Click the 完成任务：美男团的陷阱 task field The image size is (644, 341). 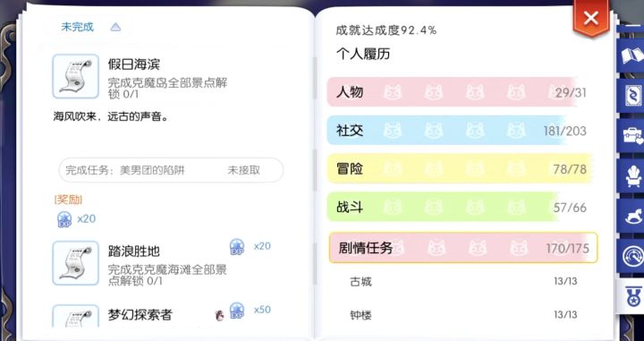[x=171, y=170]
